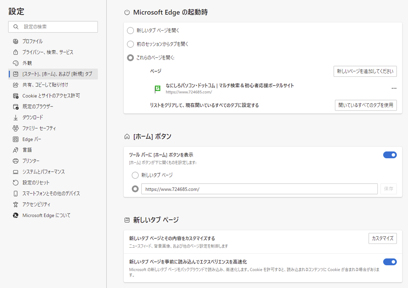The image size is (408, 288).
Task: Open more options (…) for 724685.com page
Action: point(394,89)
